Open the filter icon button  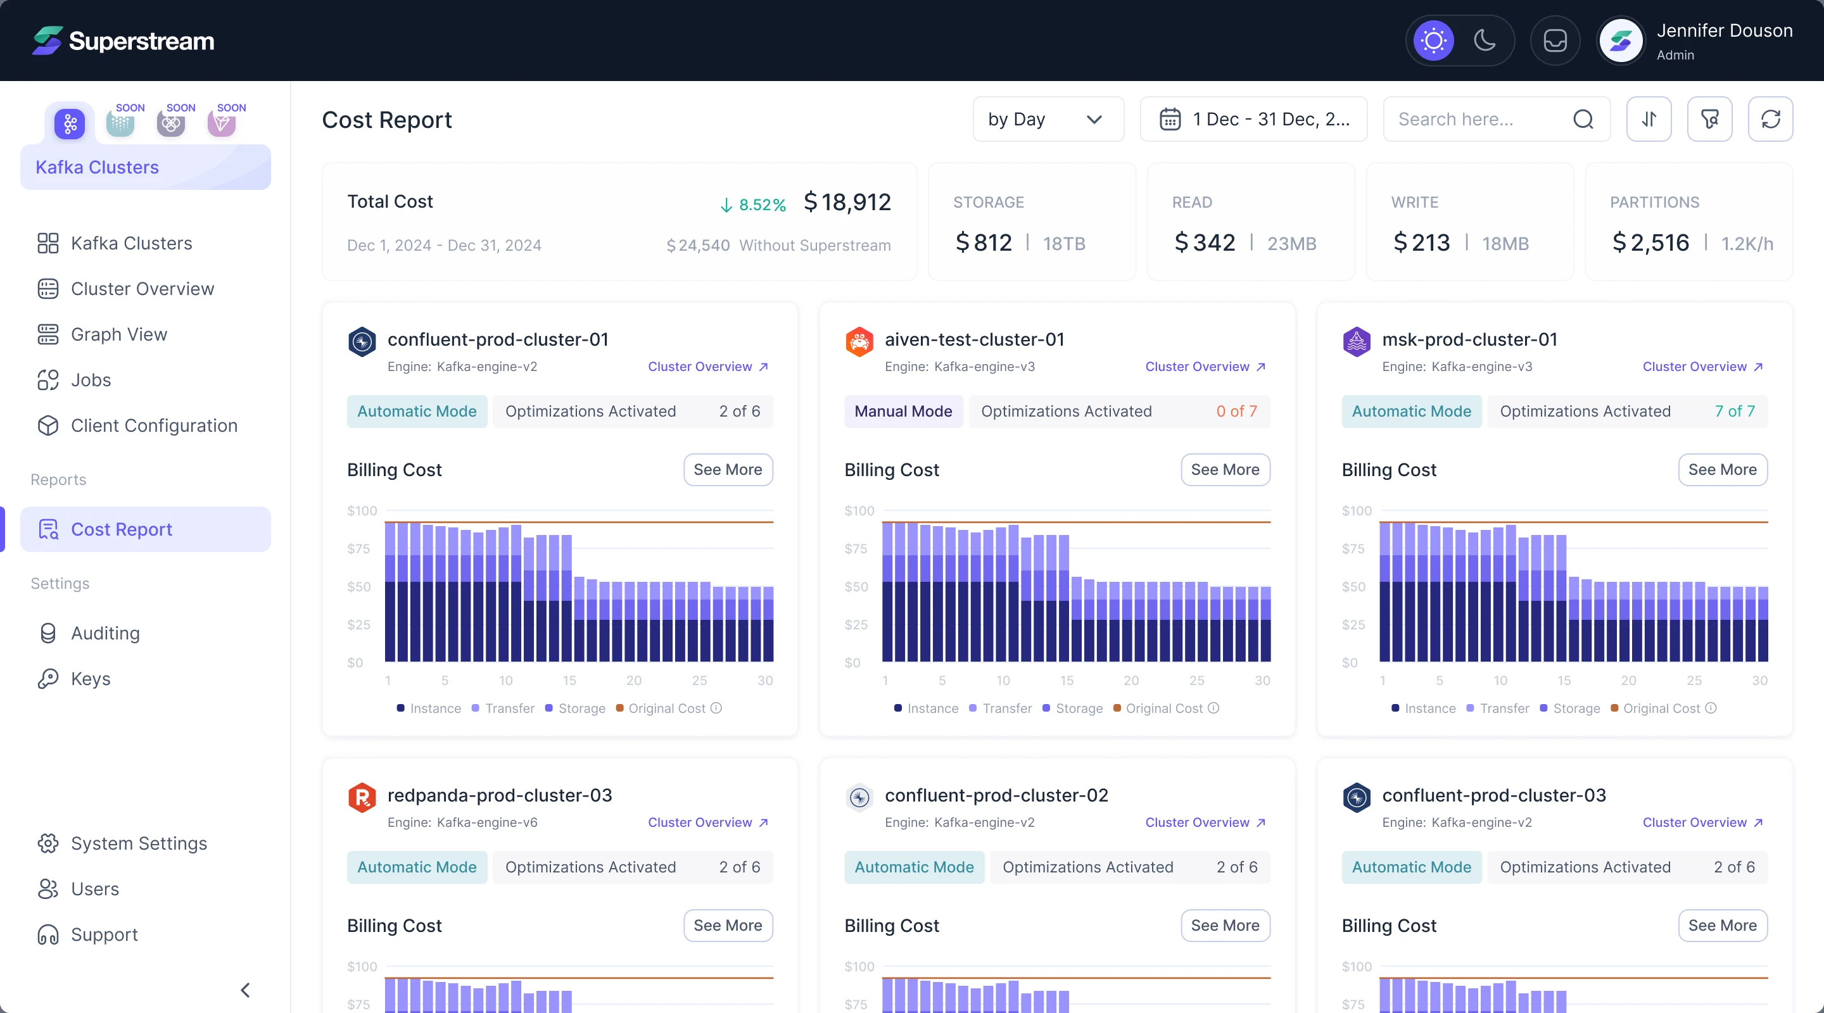(1709, 119)
